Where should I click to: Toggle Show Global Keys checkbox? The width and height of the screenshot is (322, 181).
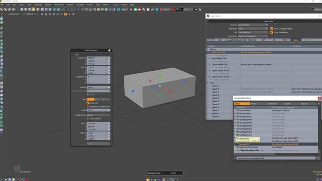[272, 32]
